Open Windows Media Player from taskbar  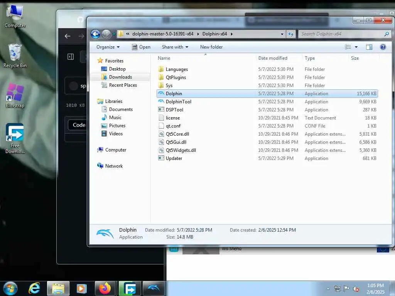(81, 288)
